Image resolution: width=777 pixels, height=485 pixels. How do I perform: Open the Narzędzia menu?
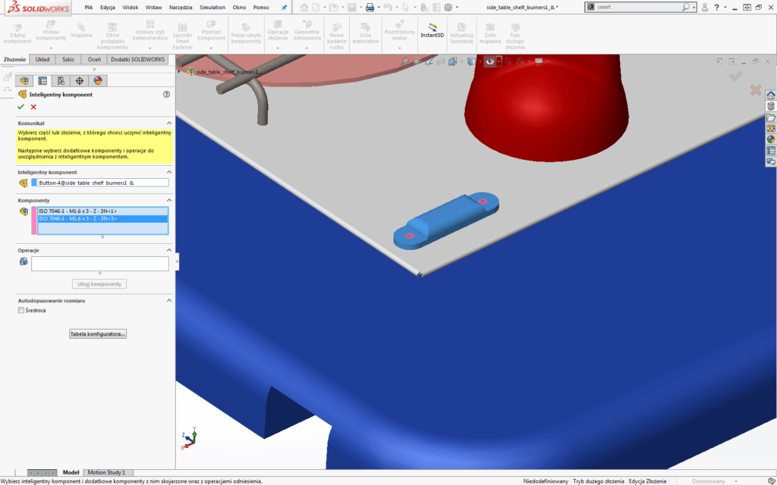(179, 7)
